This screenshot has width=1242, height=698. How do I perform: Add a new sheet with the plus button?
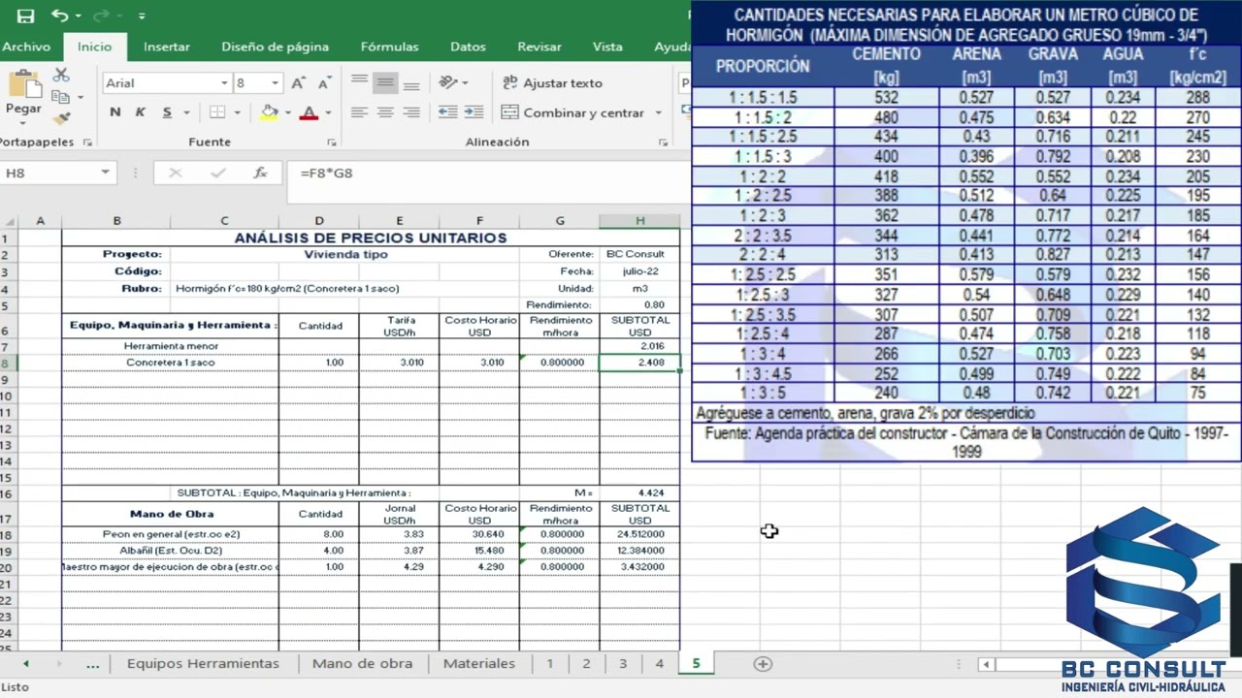pyautogui.click(x=763, y=664)
